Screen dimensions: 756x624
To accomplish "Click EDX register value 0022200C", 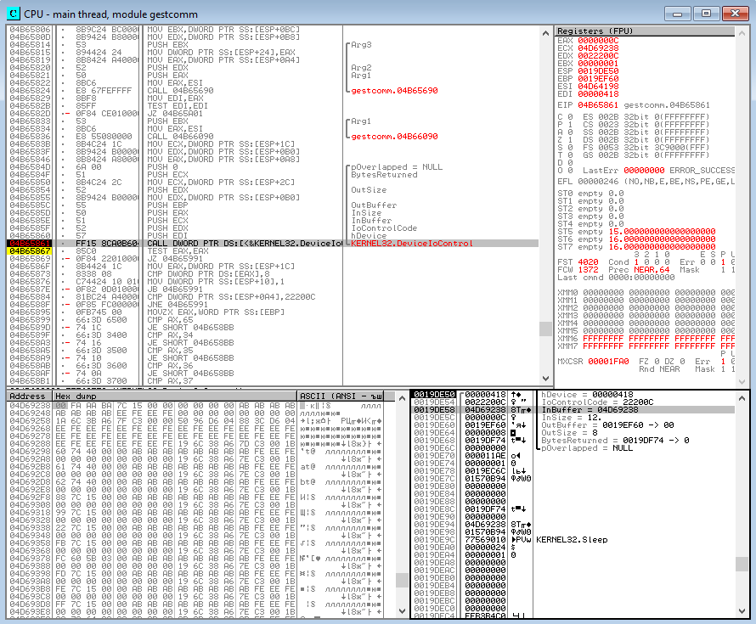I will point(598,56).
